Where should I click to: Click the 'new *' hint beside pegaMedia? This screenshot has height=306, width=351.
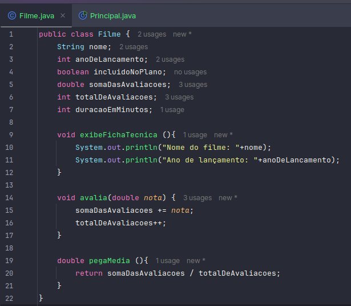point(196,261)
